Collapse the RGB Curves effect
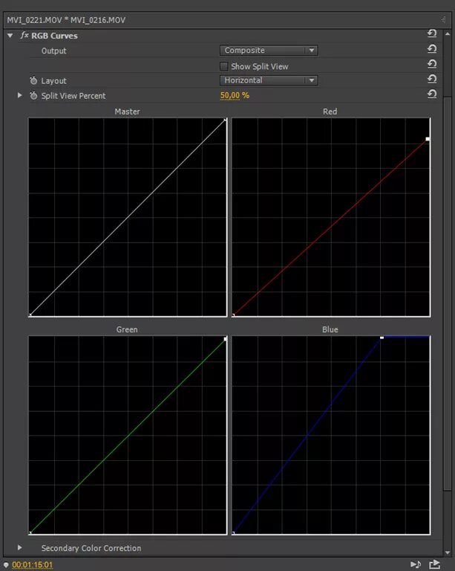This screenshot has height=571, width=455. pyautogui.click(x=10, y=36)
